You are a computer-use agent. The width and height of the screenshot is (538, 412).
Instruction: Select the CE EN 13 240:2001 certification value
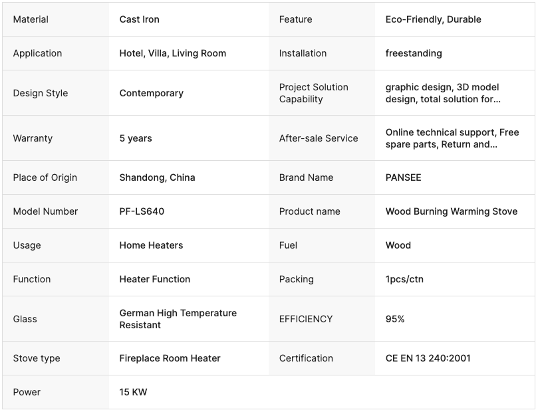428,358
